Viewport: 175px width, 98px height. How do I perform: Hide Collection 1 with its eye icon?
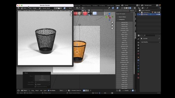(x=157, y=12)
